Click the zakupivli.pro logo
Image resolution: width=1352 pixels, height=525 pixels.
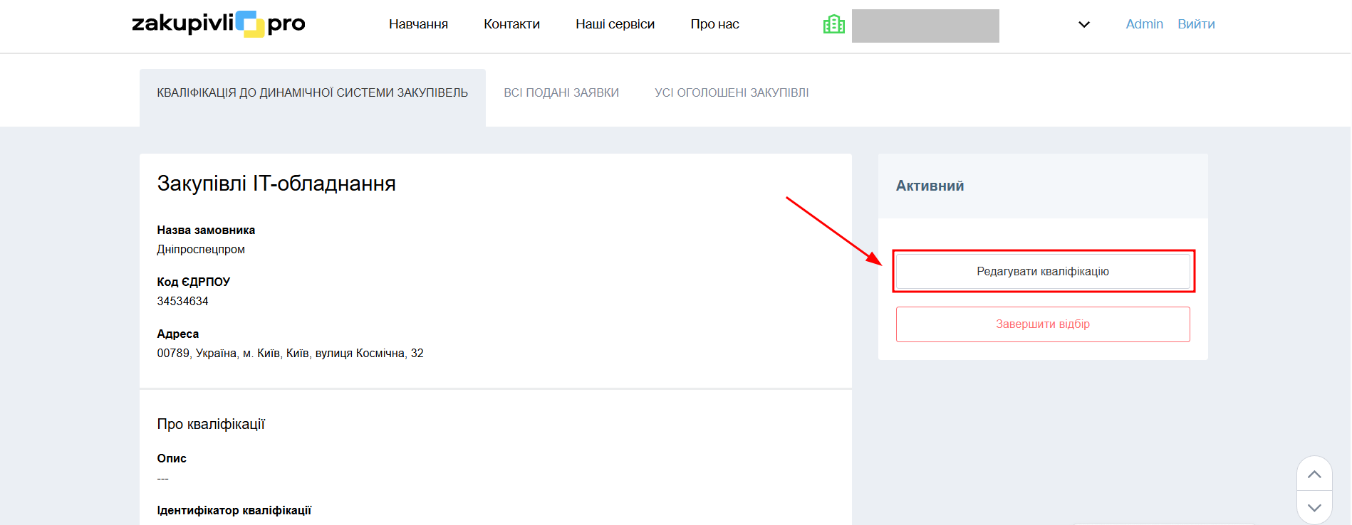click(x=218, y=24)
